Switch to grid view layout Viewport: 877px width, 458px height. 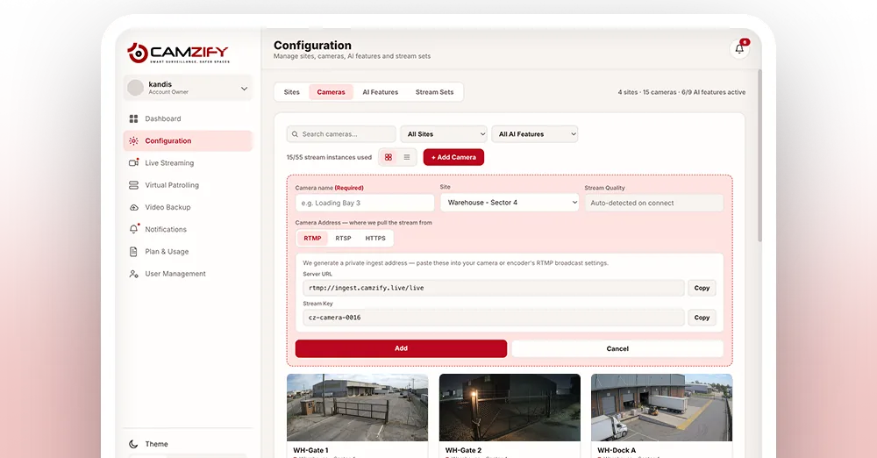click(x=389, y=157)
